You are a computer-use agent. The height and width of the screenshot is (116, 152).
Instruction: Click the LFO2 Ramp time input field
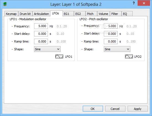(x=111, y=41)
